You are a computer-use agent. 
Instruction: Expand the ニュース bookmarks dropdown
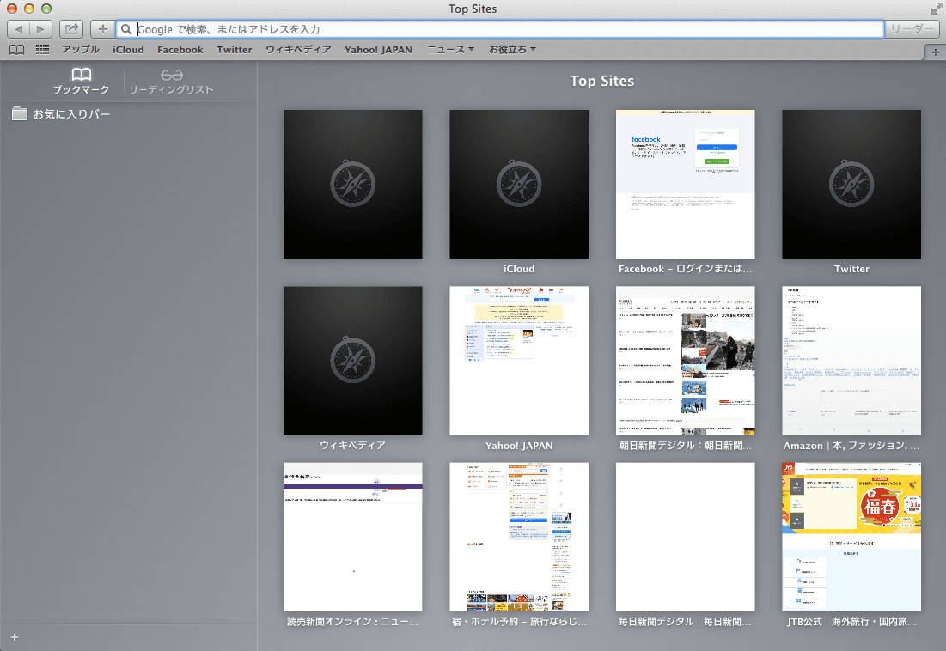point(451,50)
